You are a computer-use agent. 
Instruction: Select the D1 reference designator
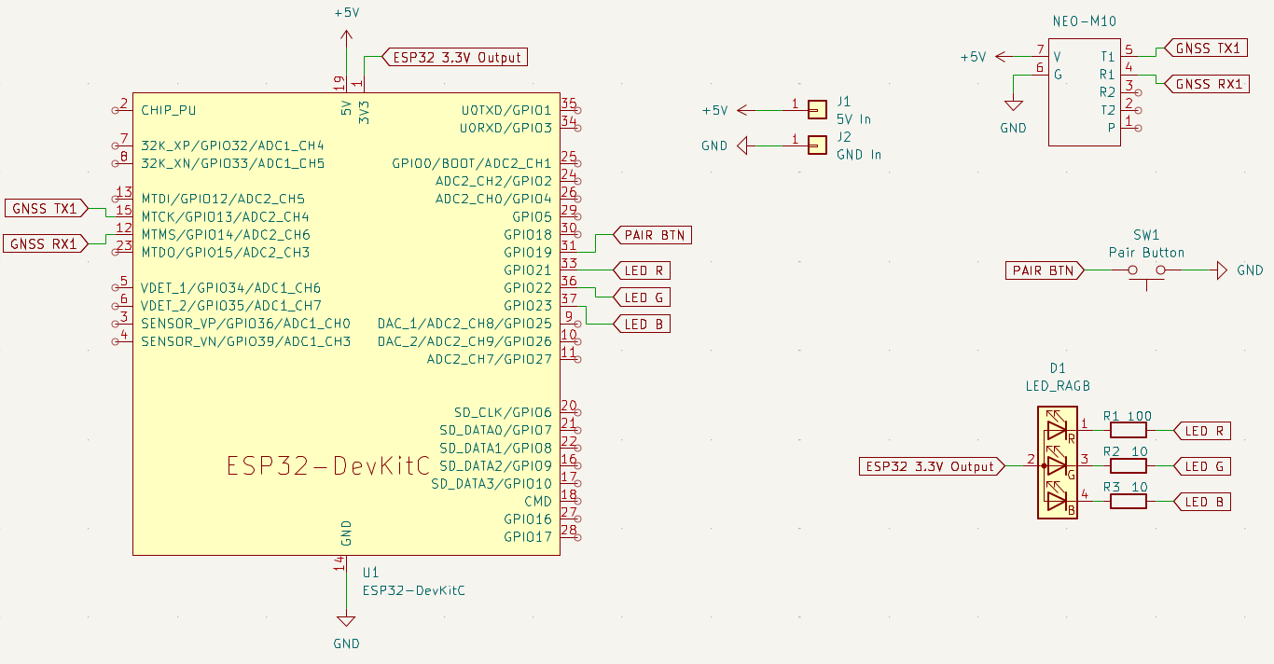coord(1057,367)
